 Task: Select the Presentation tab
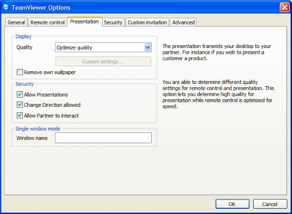84,22
